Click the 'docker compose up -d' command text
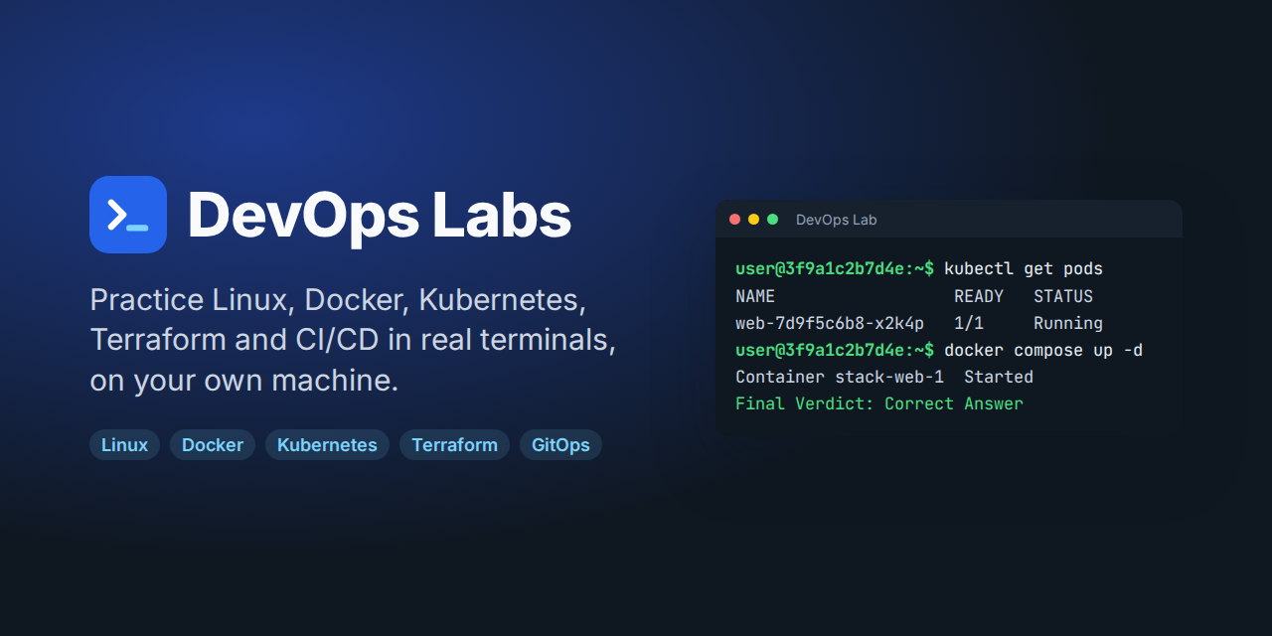This screenshot has width=1272, height=636. pos(1043,350)
